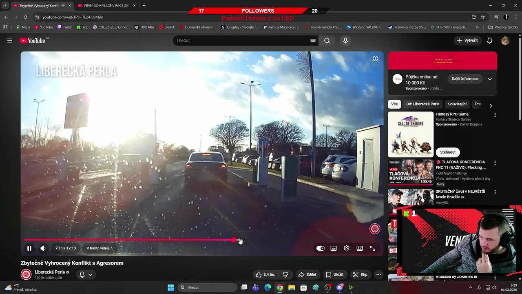Image resolution: width=522 pixels, height=294 pixels.
Task: Reload the page
Action: 25,17
